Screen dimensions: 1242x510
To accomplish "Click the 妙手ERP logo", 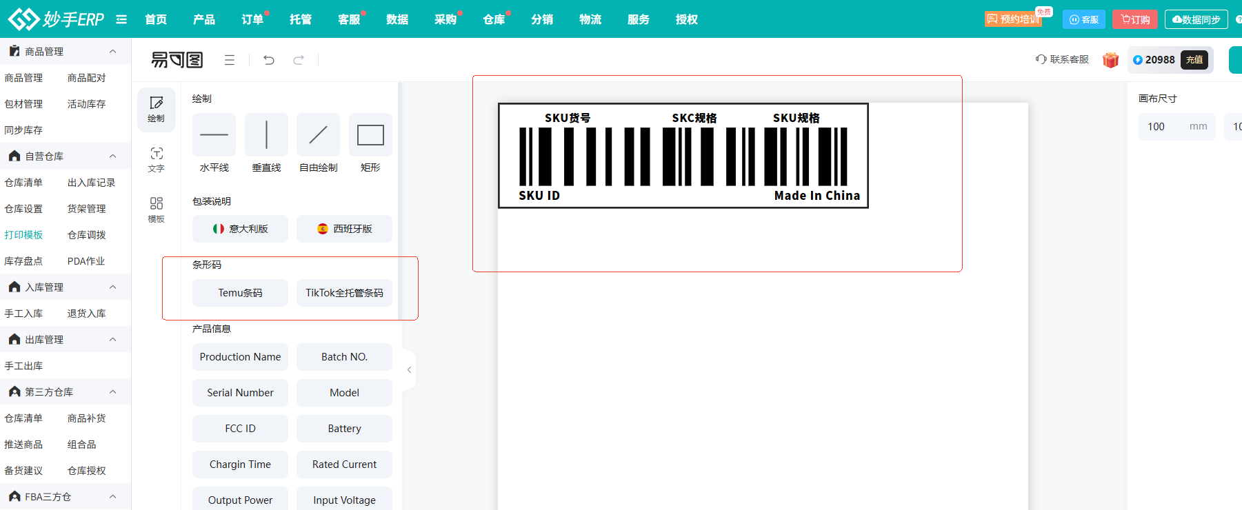I will tap(56, 19).
